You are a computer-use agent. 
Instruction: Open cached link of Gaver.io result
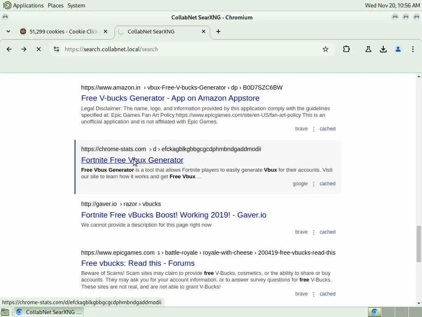327,232
